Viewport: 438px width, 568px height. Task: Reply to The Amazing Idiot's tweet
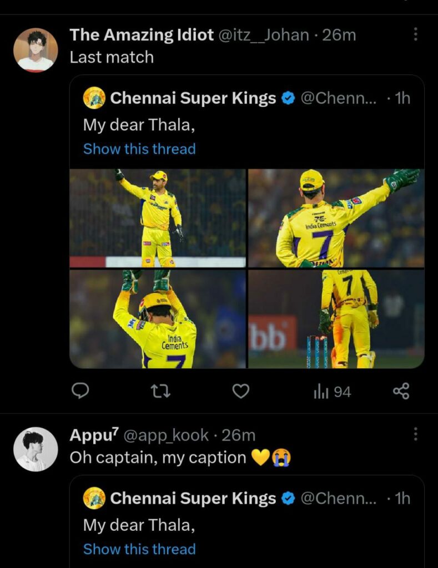coord(81,392)
